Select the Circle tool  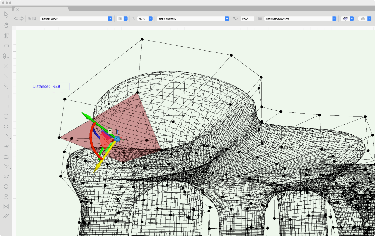pyautogui.click(x=6, y=117)
